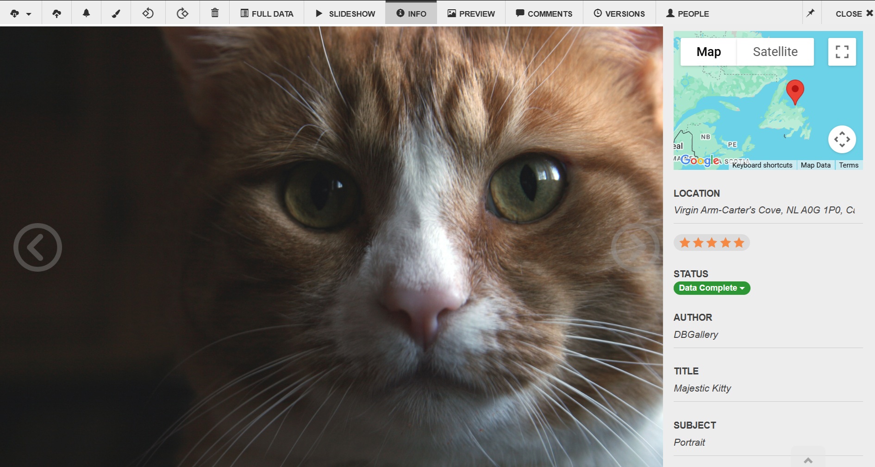The height and width of the screenshot is (467, 875).
Task: Switch to the COMMENTS tab
Action: (x=544, y=13)
